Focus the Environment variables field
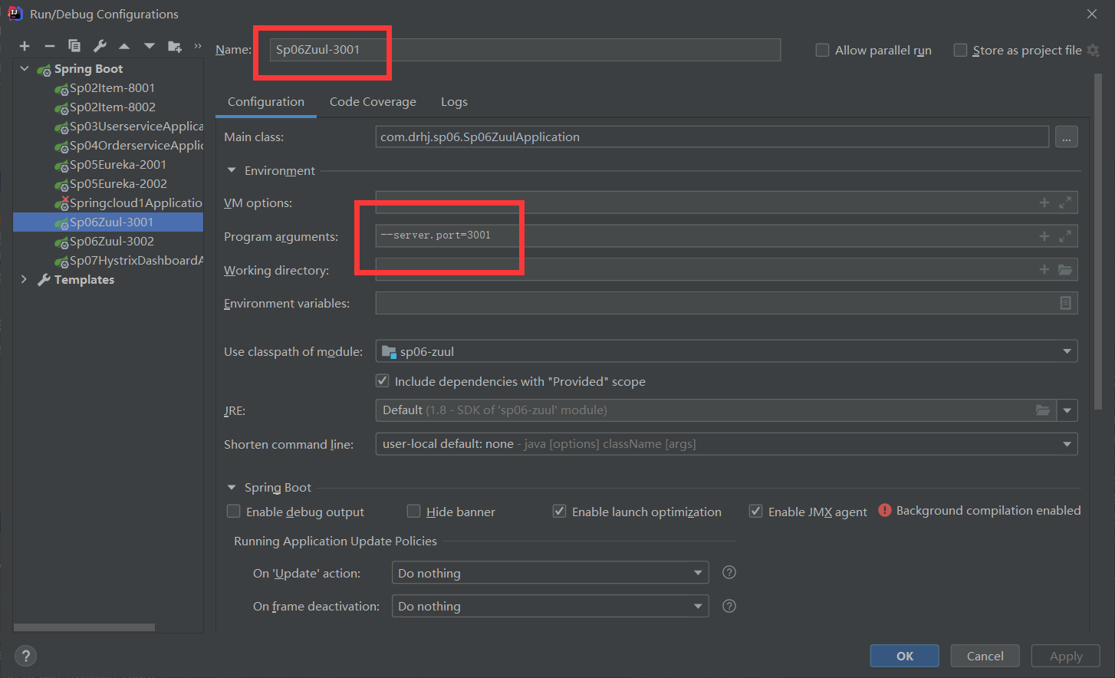Viewport: 1115px width, 678px height. [x=726, y=303]
